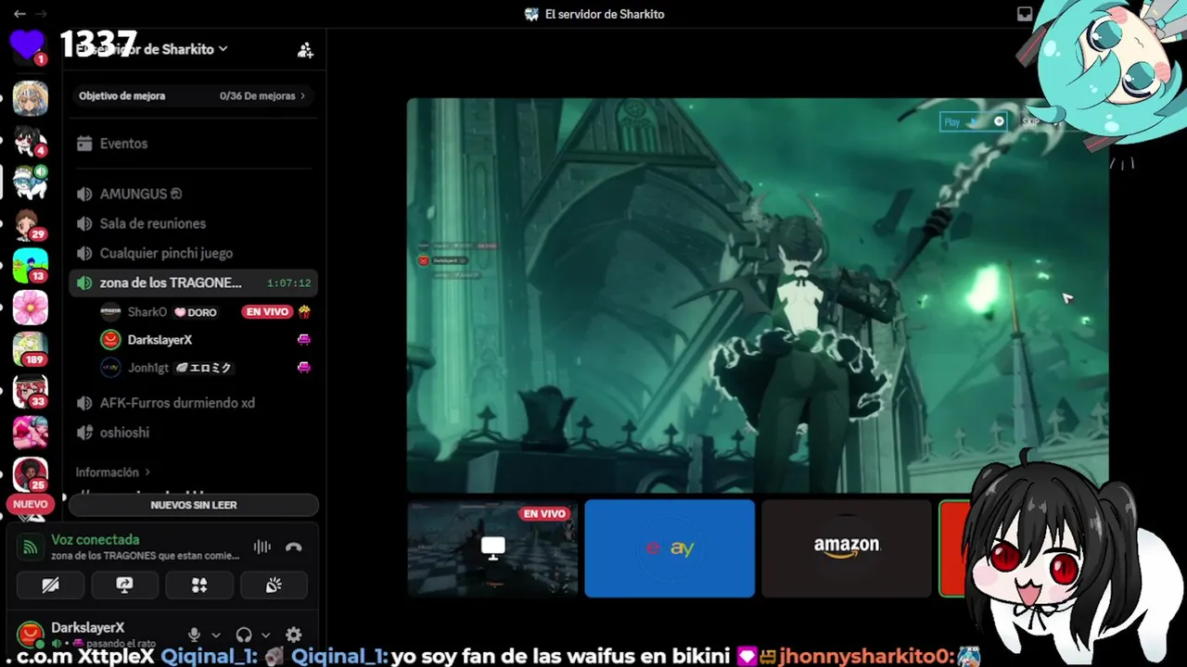1187x667 pixels.
Task: Open server icon with badge 13
Action: point(30,266)
